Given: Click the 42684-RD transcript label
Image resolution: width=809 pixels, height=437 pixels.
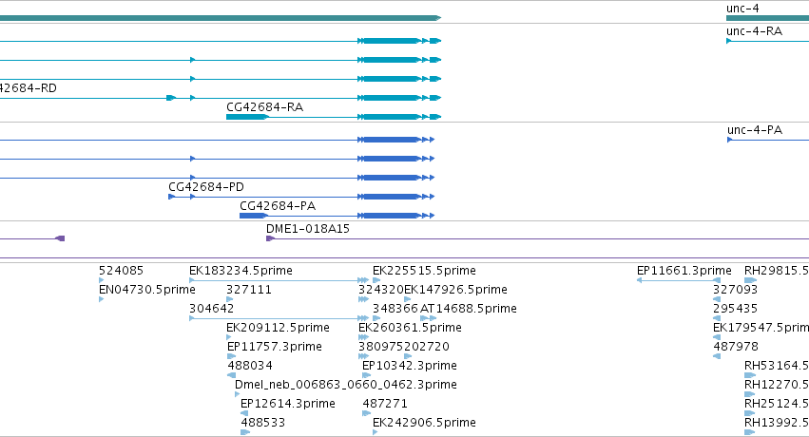Looking at the screenshot, I should [29, 88].
